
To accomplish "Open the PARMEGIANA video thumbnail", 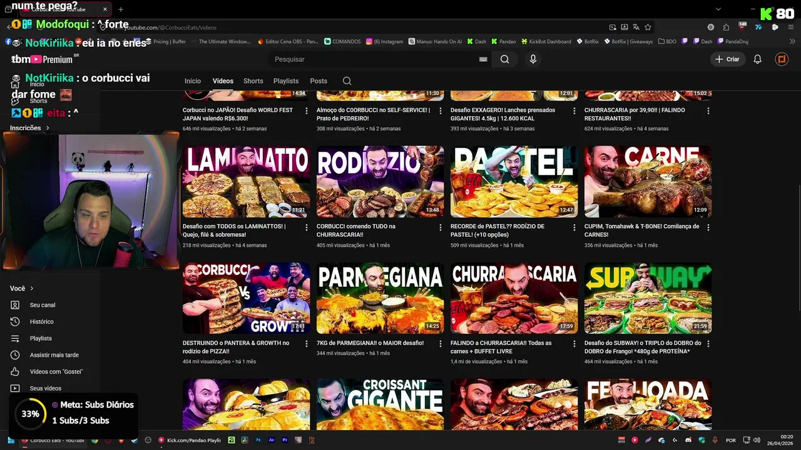I will click(380, 298).
